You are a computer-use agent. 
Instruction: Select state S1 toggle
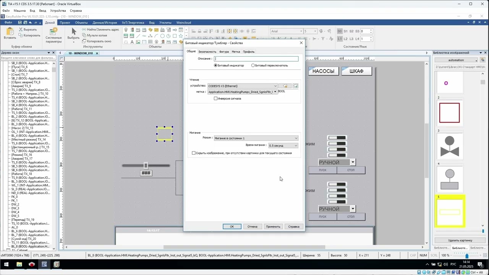click(x=345, y=31)
